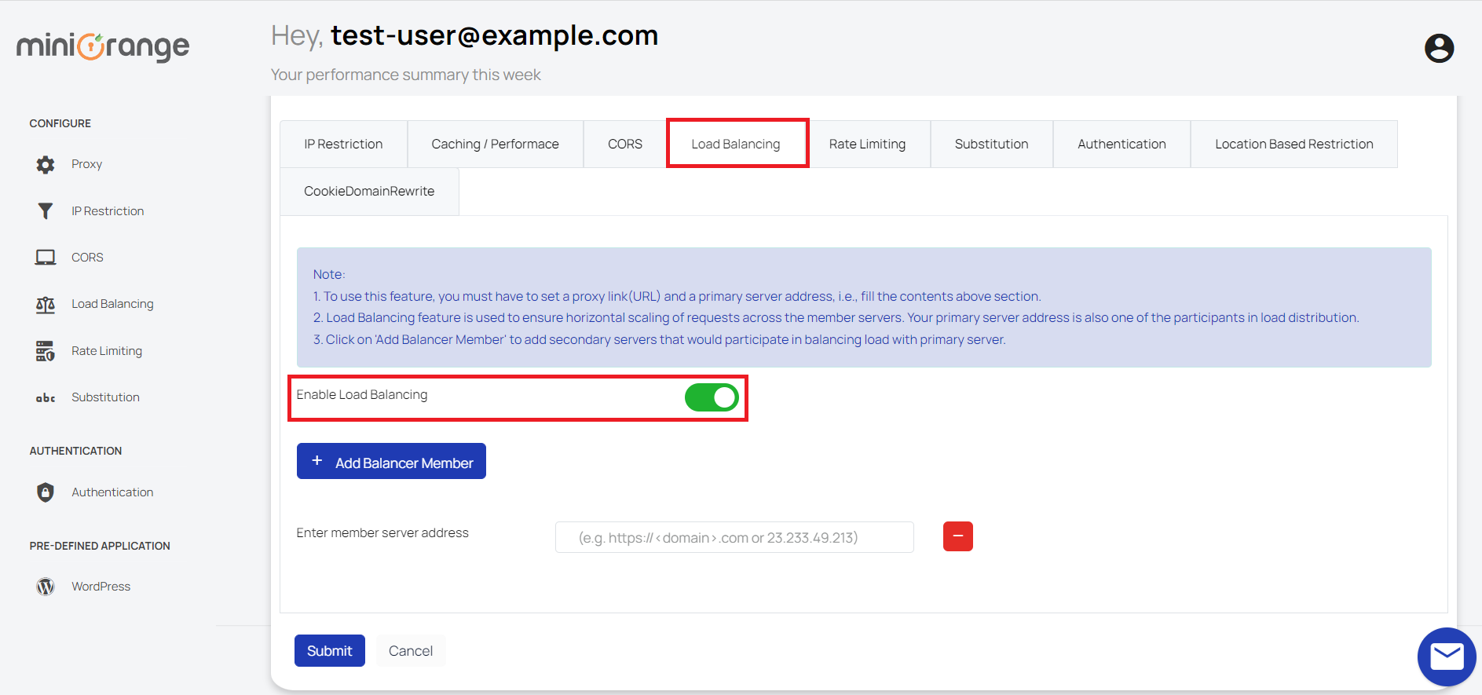The height and width of the screenshot is (695, 1482).
Task: Click the Authentication shield icon
Action: [x=46, y=492]
